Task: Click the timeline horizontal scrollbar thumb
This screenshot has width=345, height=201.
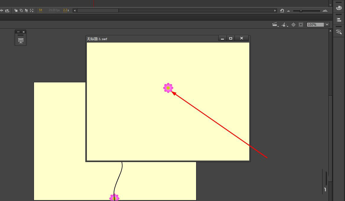Action: pos(98,11)
